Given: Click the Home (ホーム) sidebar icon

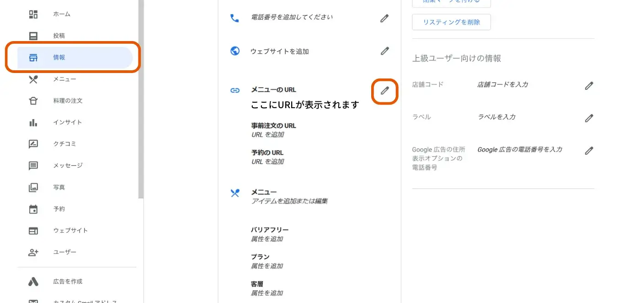Looking at the screenshot, I should pos(33,14).
